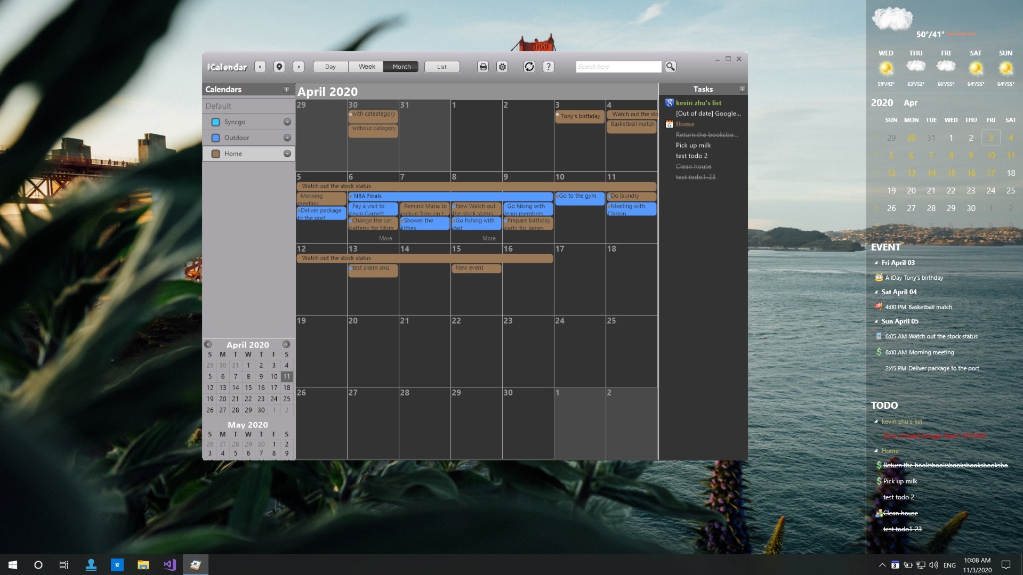Go to previous month in the mini calendar
The height and width of the screenshot is (575, 1023).
coord(207,345)
